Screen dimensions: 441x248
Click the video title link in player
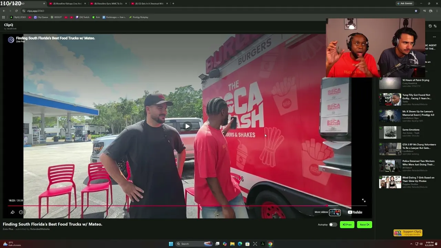[x=55, y=38]
